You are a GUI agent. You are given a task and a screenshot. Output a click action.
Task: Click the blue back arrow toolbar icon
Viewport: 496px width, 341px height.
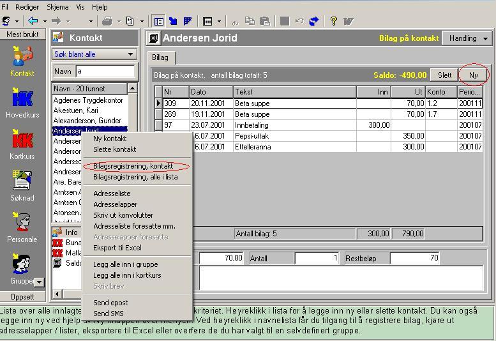[33, 21]
